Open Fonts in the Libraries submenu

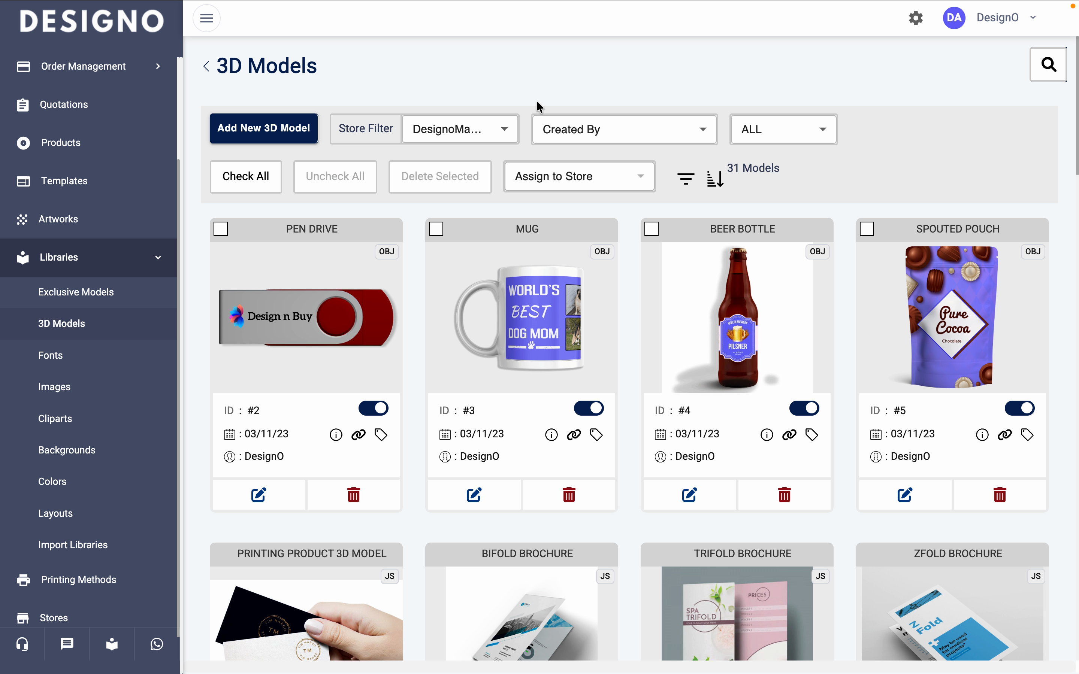pos(50,355)
